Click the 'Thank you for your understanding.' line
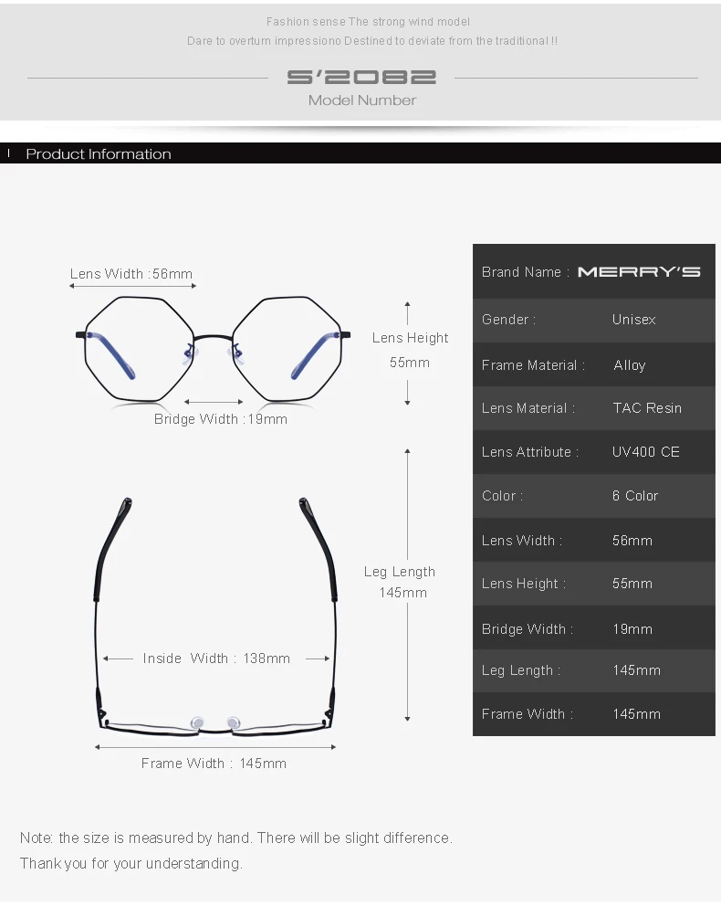 click(x=131, y=863)
